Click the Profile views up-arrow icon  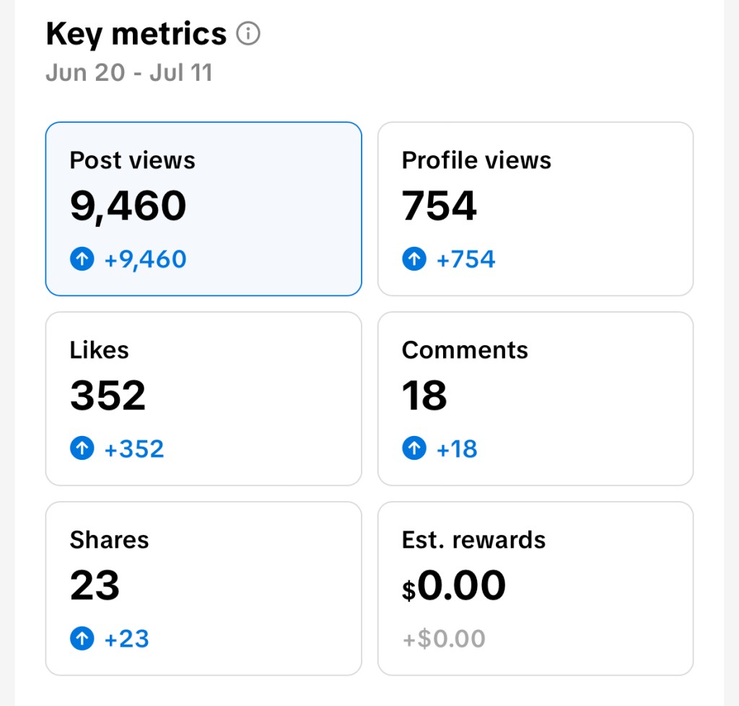pyautogui.click(x=414, y=259)
